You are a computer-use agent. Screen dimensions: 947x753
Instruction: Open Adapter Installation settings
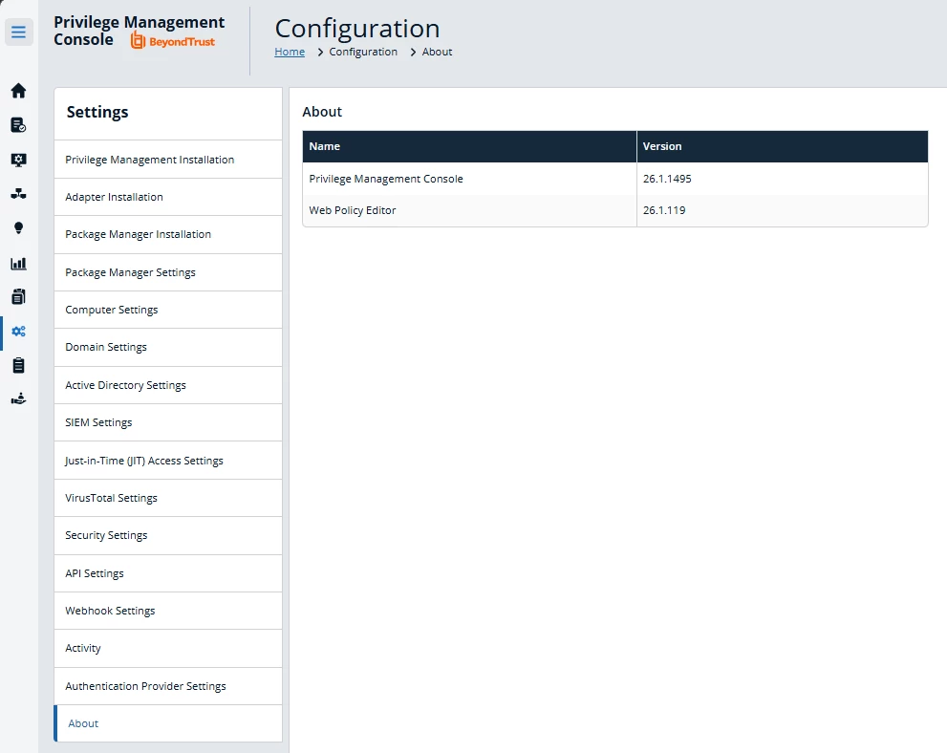[x=168, y=197]
